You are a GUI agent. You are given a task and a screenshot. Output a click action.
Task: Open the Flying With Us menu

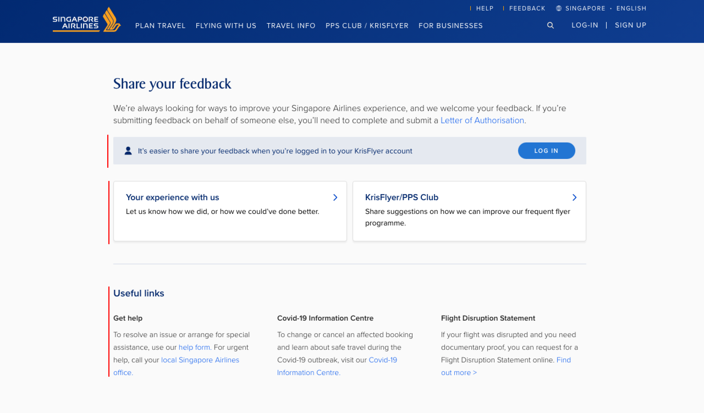[226, 26]
